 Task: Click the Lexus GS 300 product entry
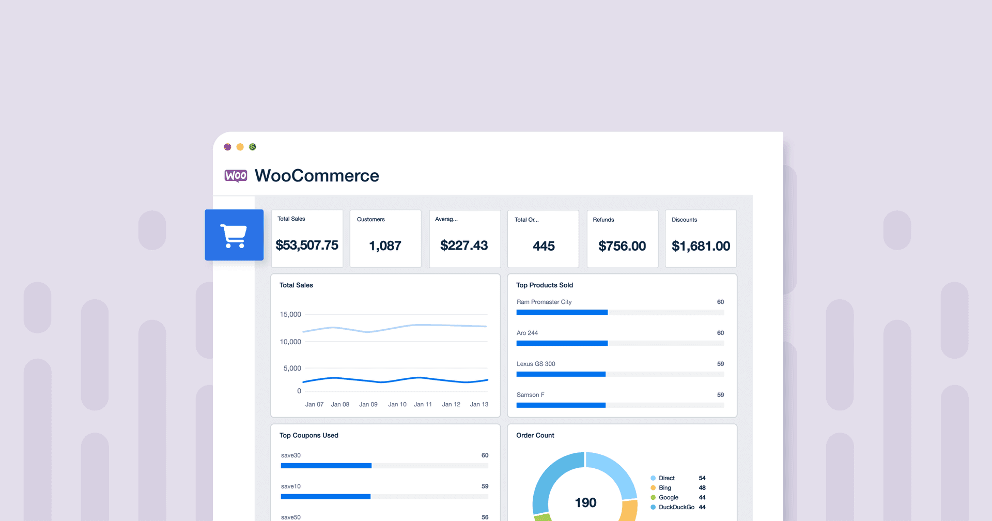[x=536, y=364]
